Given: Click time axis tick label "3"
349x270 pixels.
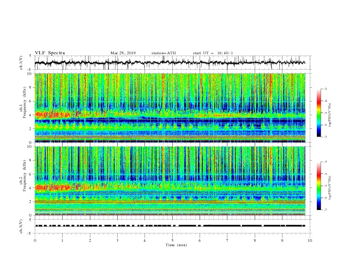Looking at the screenshot, I should pos(117,240).
